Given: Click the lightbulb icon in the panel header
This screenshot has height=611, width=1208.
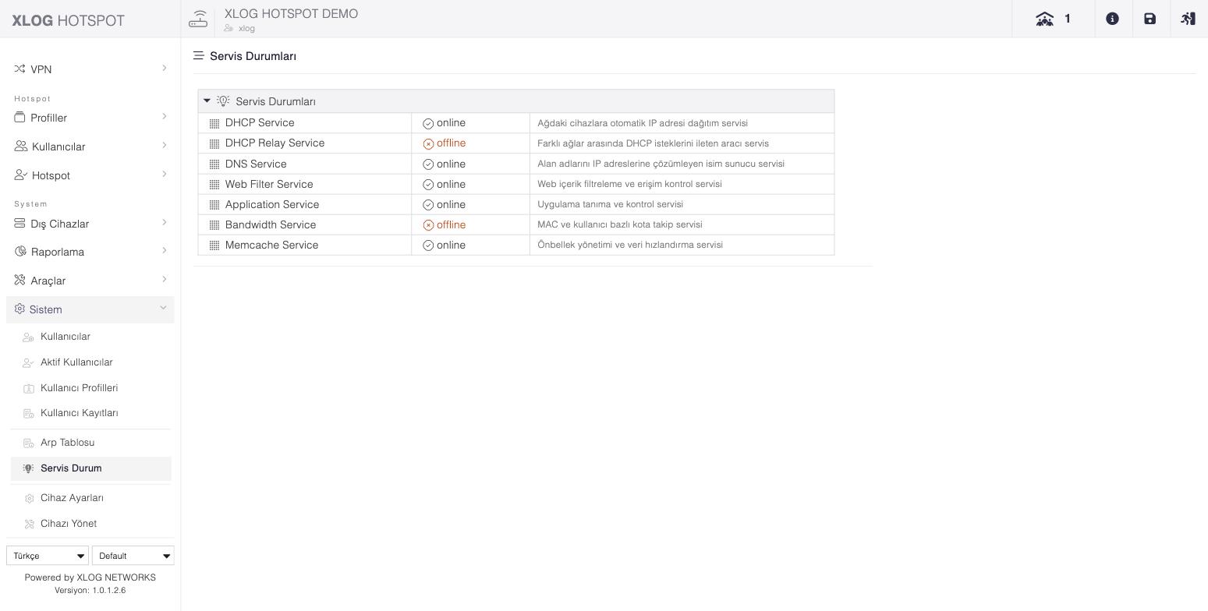Looking at the screenshot, I should (x=223, y=101).
